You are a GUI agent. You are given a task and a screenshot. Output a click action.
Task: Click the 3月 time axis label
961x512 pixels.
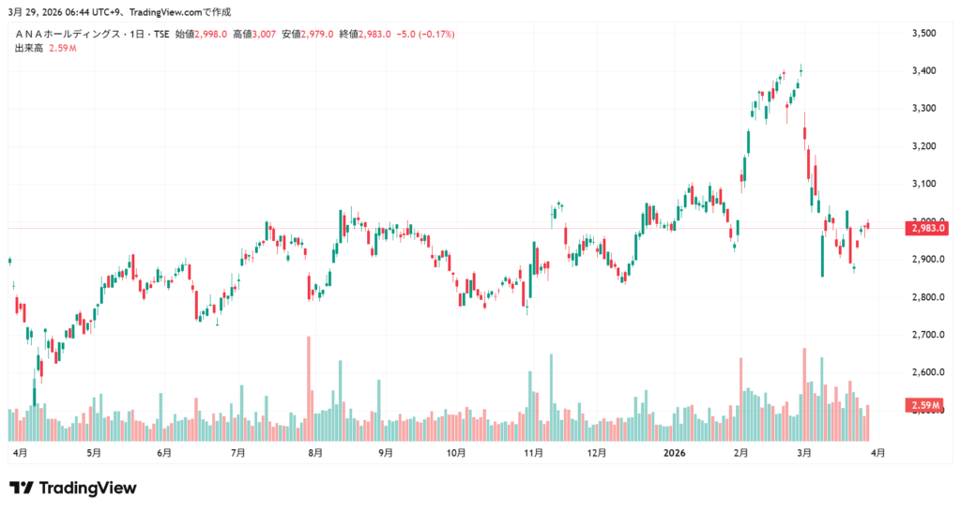(x=804, y=453)
